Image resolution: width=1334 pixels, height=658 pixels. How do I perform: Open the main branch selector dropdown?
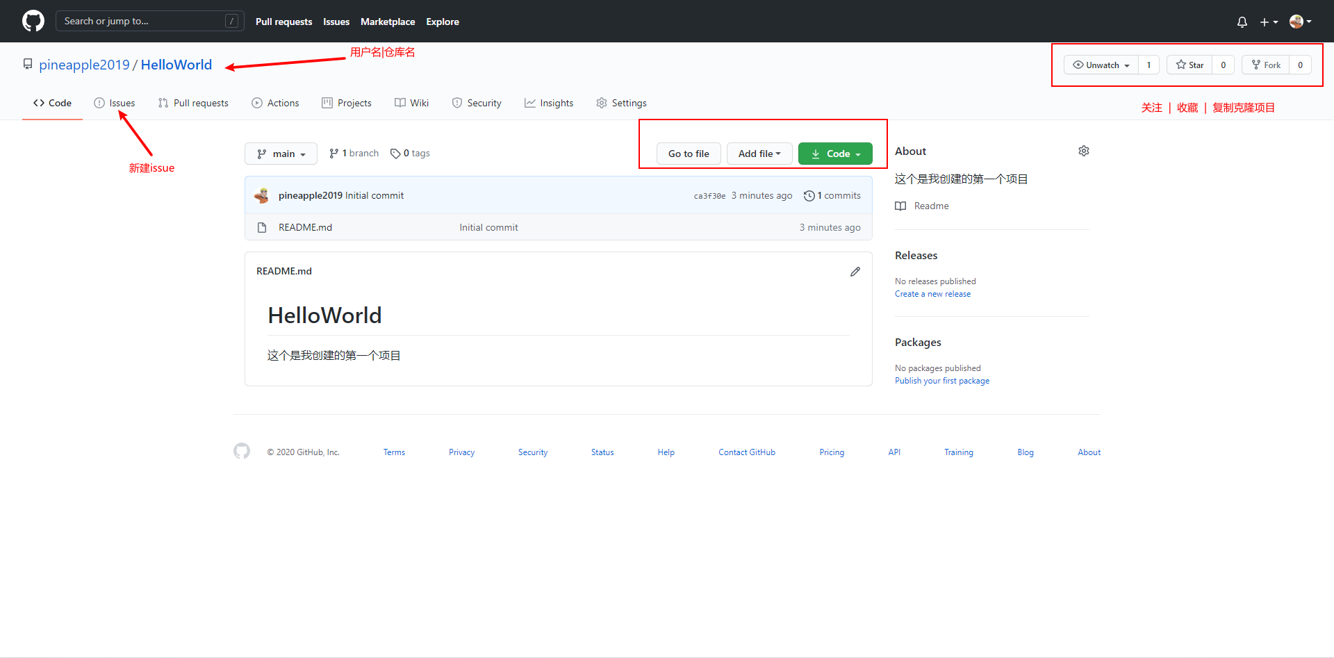pos(281,154)
